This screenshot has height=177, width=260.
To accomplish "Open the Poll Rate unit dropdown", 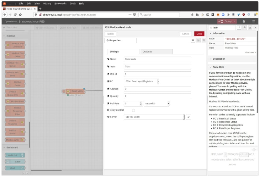I will pyautogui.click(x=157, y=104).
